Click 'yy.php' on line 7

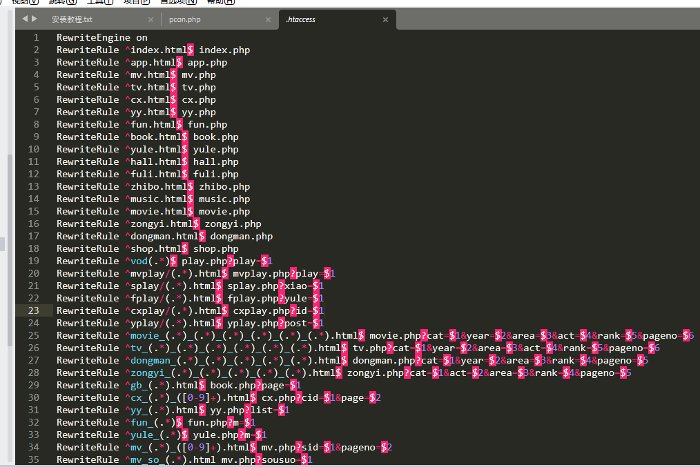(x=199, y=112)
